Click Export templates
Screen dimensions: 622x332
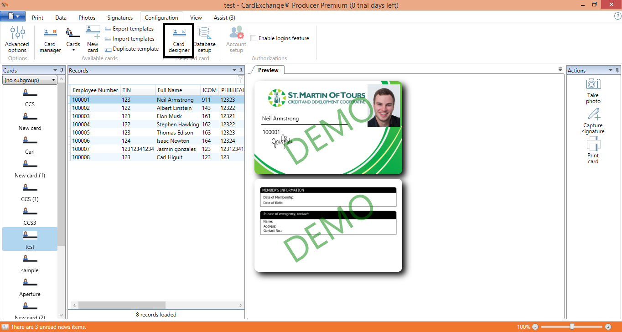coord(130,29)
